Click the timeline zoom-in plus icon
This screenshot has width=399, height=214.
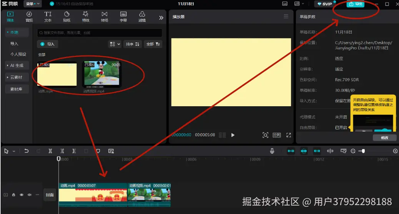[x=396, y=151]
